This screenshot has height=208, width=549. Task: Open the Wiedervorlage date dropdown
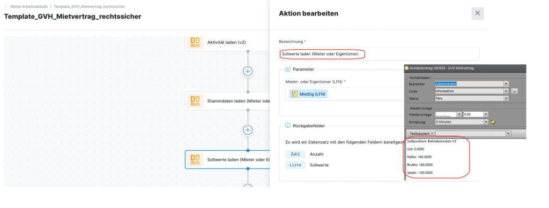(459, 114)
